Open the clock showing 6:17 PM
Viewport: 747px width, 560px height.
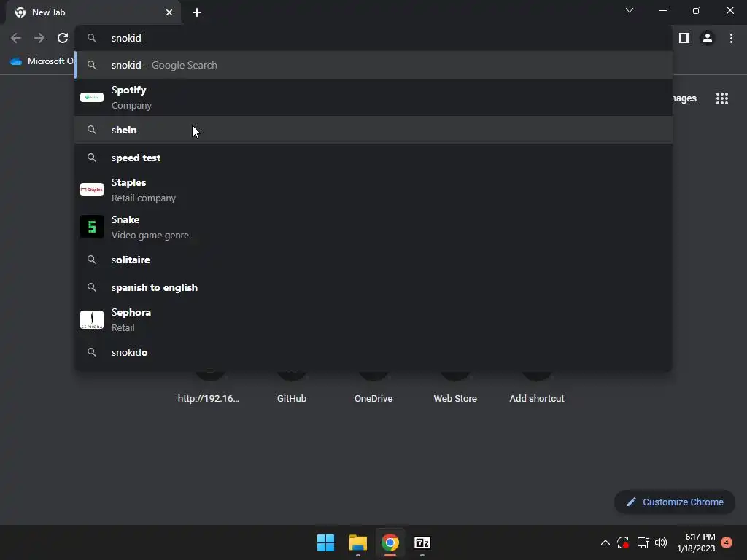(x=696, y=542)
